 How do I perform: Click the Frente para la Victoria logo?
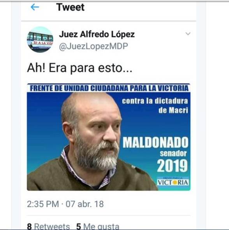click(x=173, y=181)
